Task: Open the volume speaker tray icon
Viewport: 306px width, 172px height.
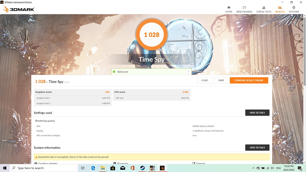Action: (x=273, y=168)
